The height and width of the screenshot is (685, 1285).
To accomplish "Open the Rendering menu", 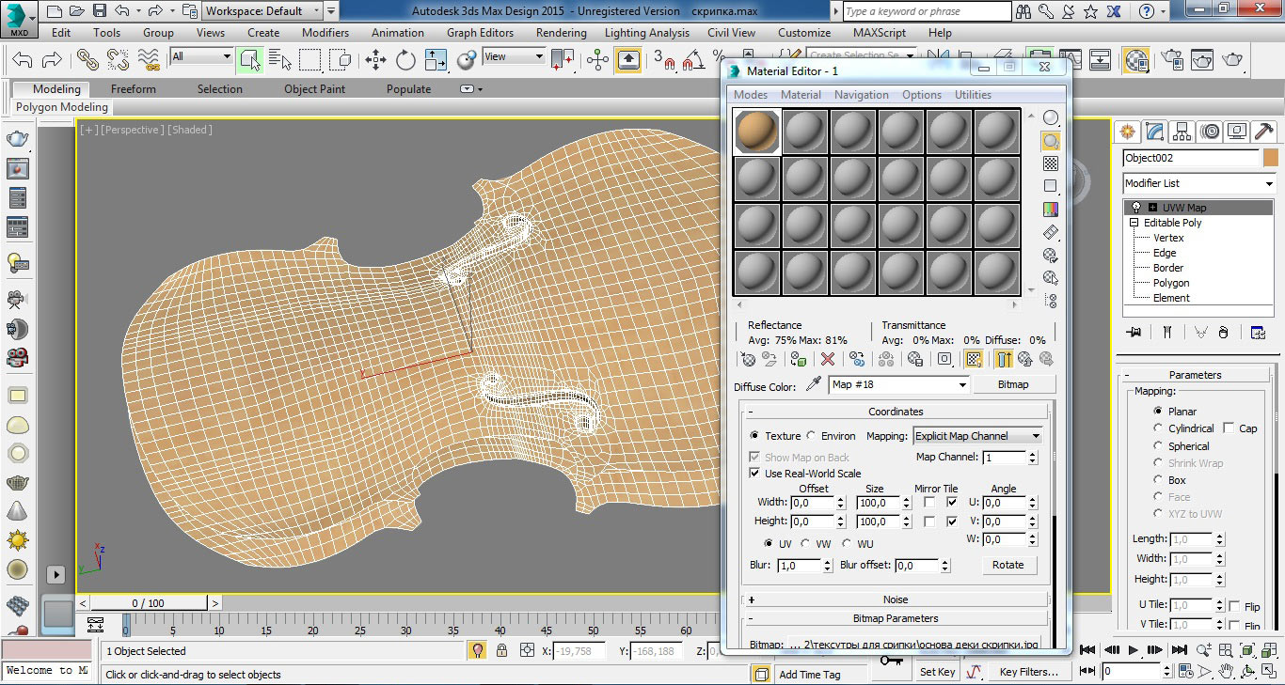I will 561,32.
